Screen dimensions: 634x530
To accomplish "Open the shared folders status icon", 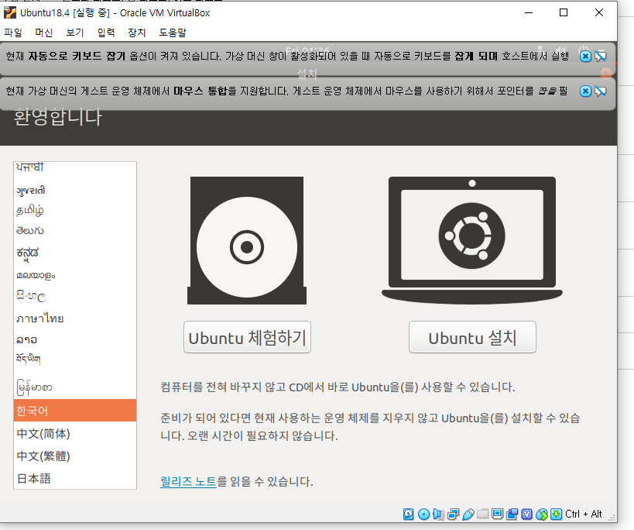I will 483,515.
